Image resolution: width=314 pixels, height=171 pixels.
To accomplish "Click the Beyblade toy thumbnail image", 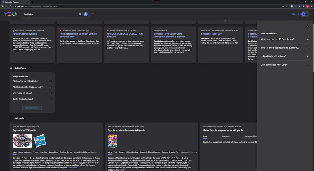I will coord(22,141).
